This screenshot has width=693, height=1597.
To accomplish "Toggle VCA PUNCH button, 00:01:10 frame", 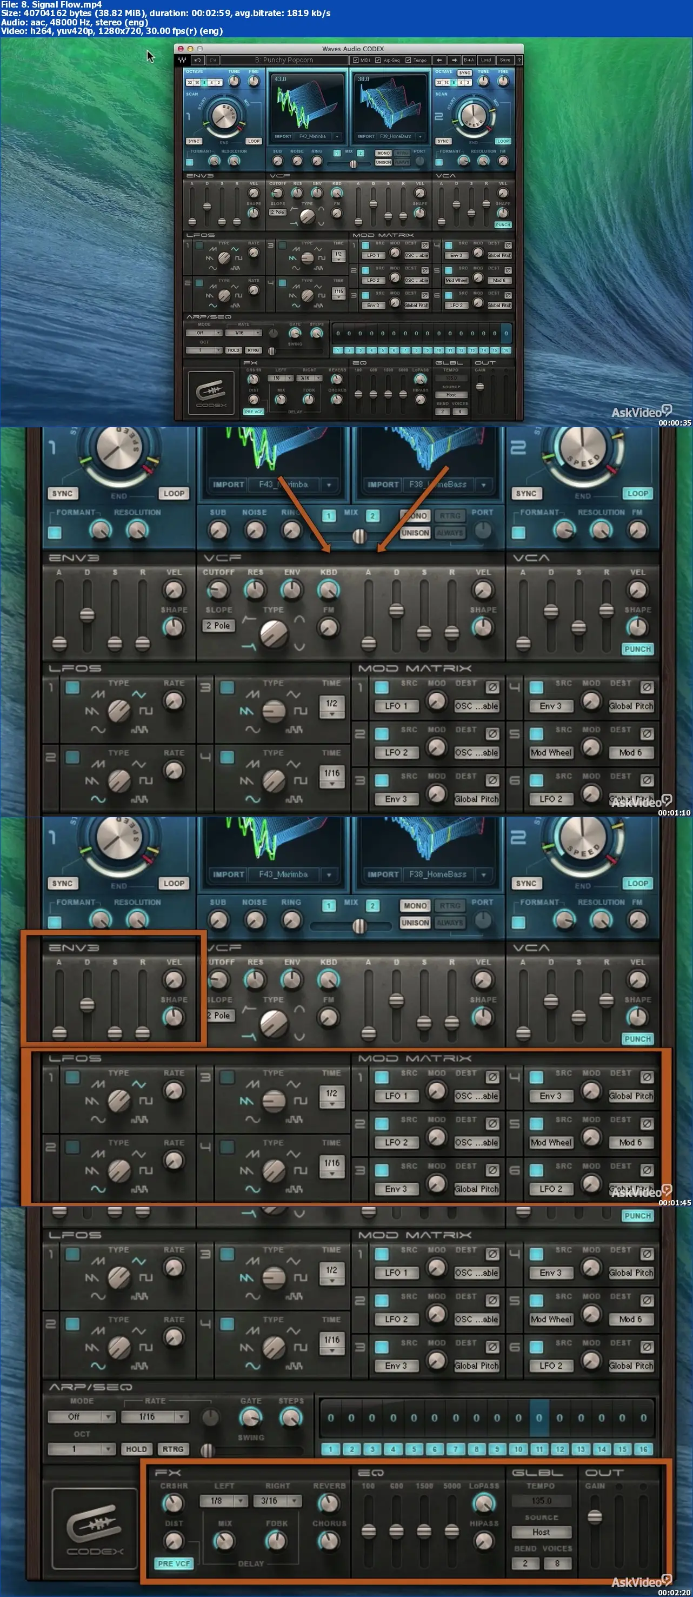I will point(638,649).
